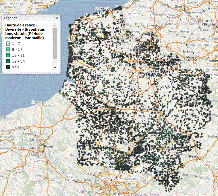Click the Paris city label on map
Screen dimensions: 218x196
pos(115,194)
